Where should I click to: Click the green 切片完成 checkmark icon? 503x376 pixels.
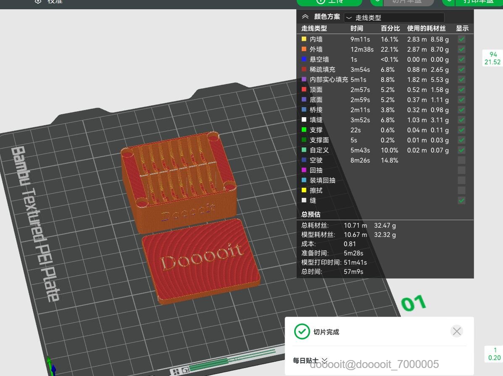click(x=302, y=331)
